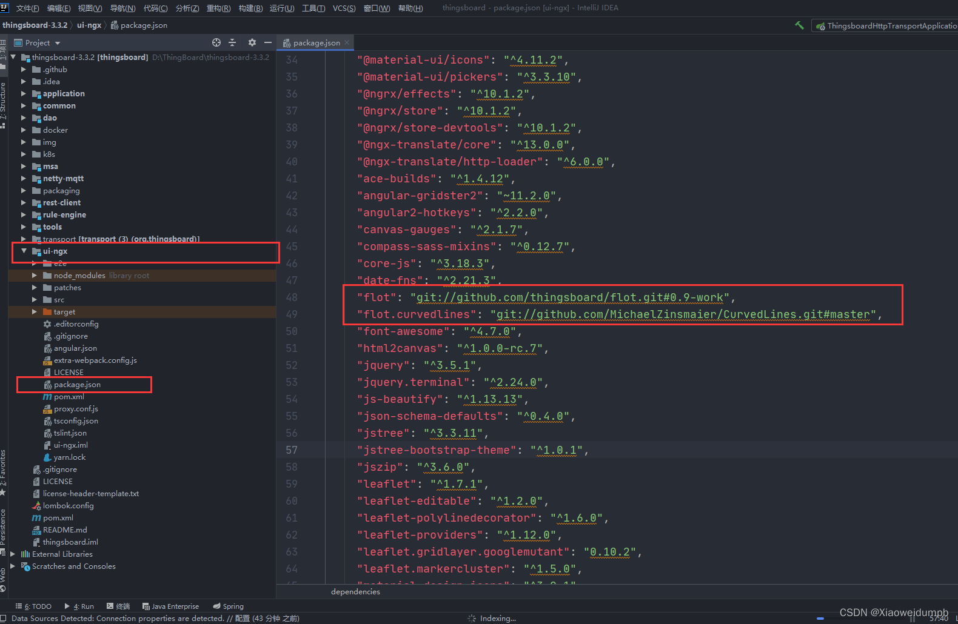Select extra-webpack.config.js file
Image resolution: width=958 pixels, height=624 pixels.
click(95, 360)
